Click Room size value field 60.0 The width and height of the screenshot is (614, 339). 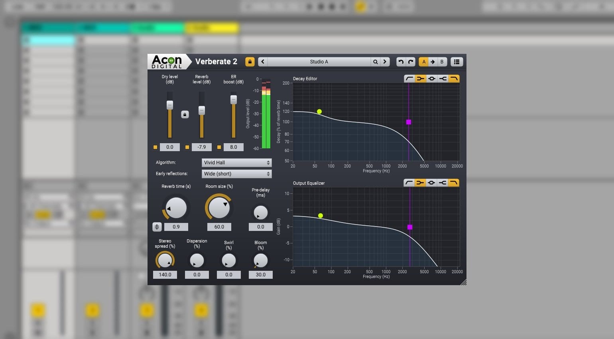(219, 227)
